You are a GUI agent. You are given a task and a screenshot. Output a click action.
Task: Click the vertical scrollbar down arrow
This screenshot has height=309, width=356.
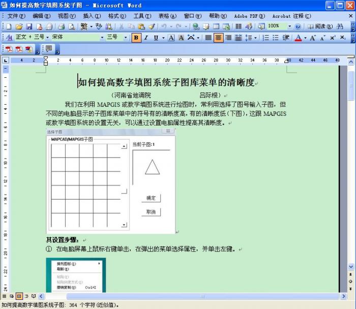click(351, 266)
